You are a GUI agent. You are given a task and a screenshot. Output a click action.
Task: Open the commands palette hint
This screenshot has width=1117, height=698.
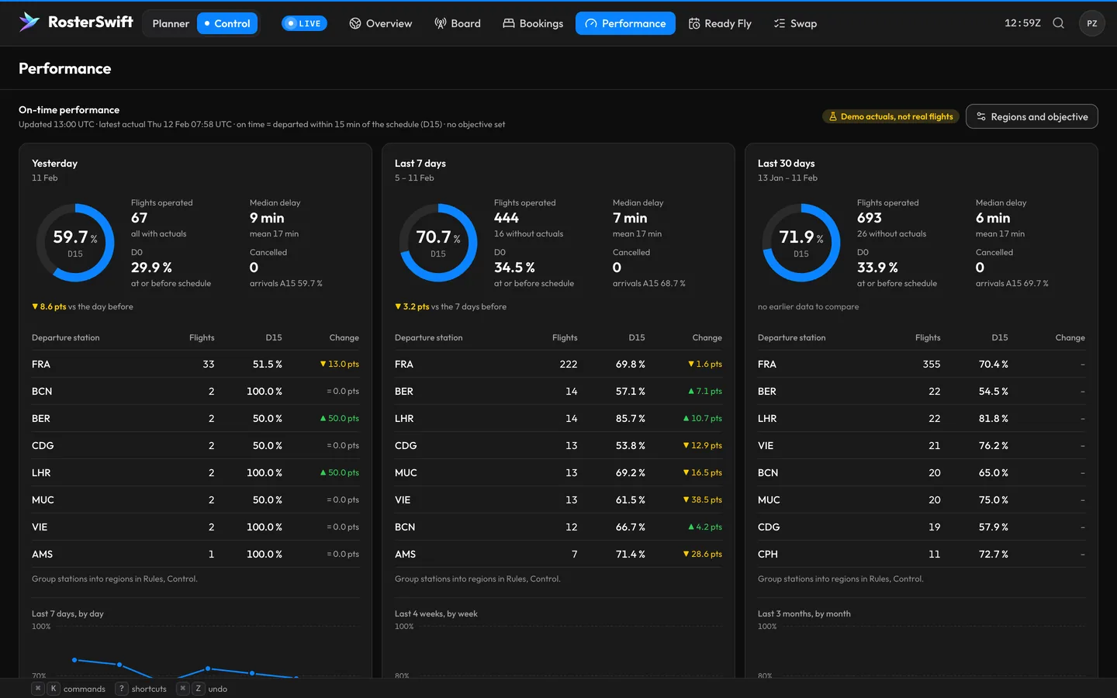point(68,689)
